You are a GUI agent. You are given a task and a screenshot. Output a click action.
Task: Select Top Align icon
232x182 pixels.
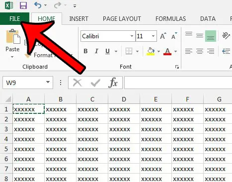point(189,34)
